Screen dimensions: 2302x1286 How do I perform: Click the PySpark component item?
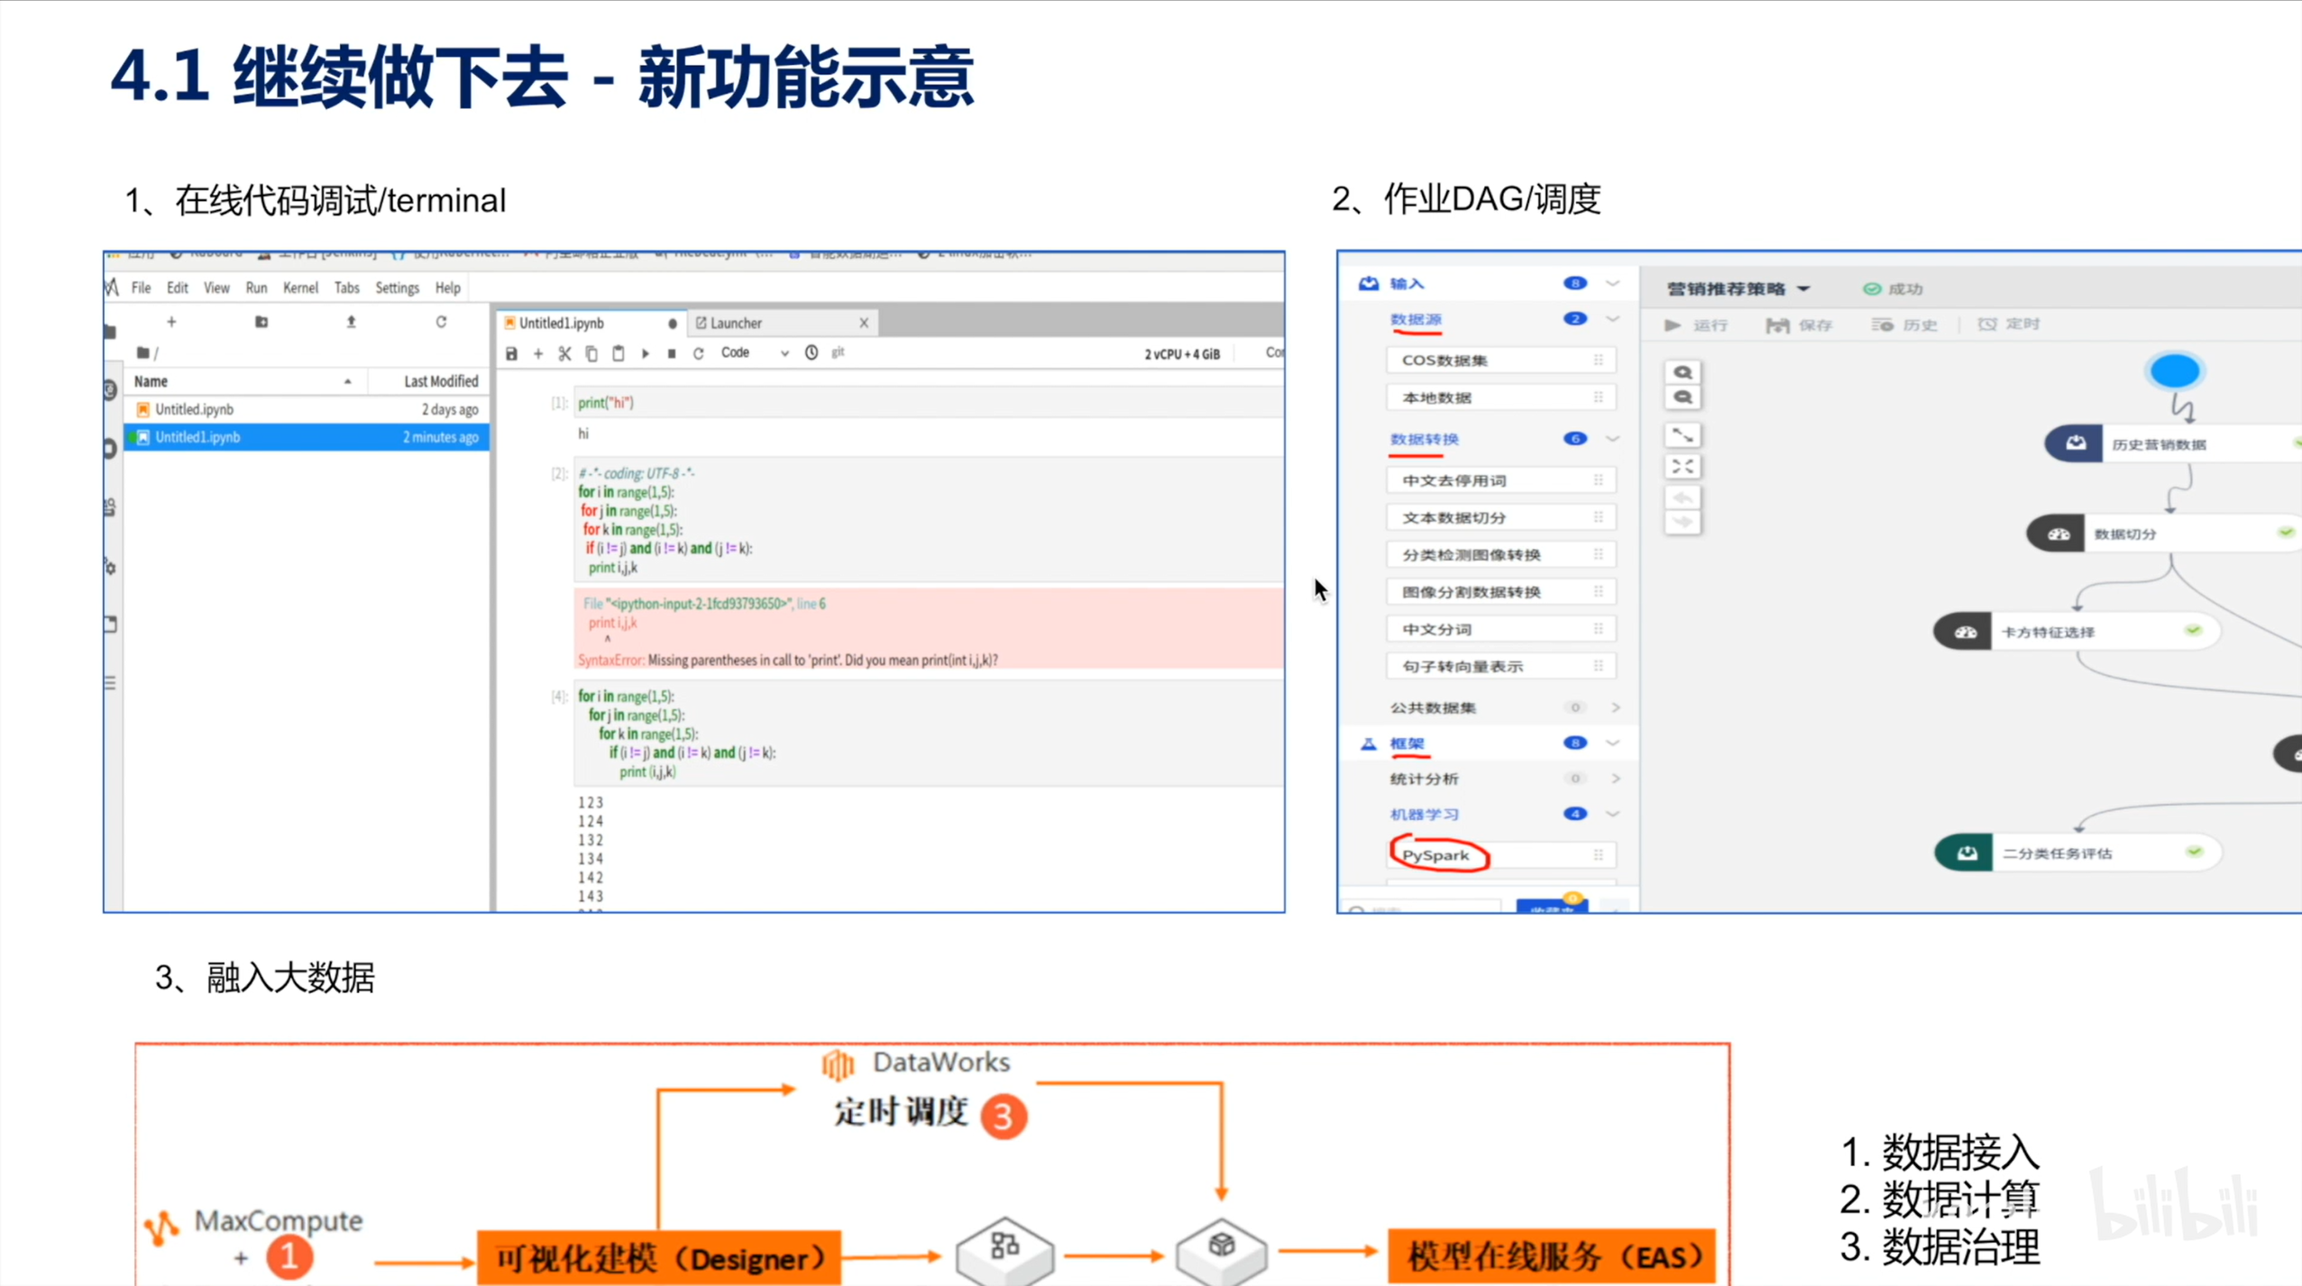point(1435,854)
